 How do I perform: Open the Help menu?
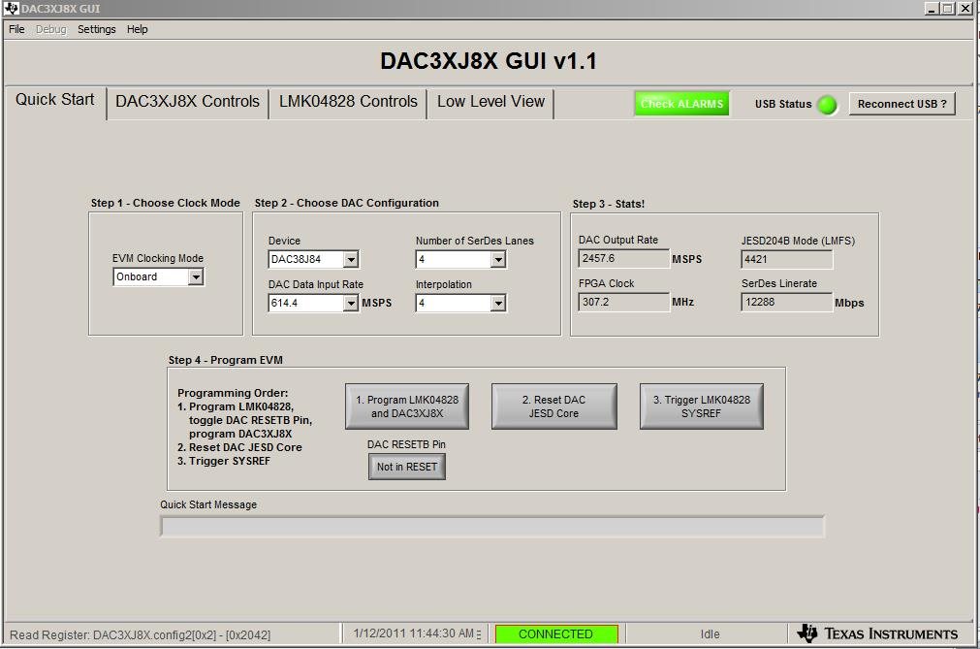pos(137,29)
